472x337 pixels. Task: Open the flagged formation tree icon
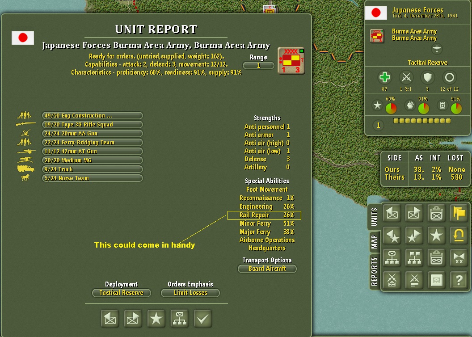pyautogui.click(x=414, y=258)
